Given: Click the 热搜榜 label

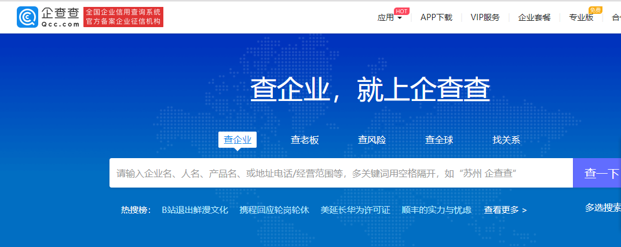Looking at the screenshot, I should [136, 210].
